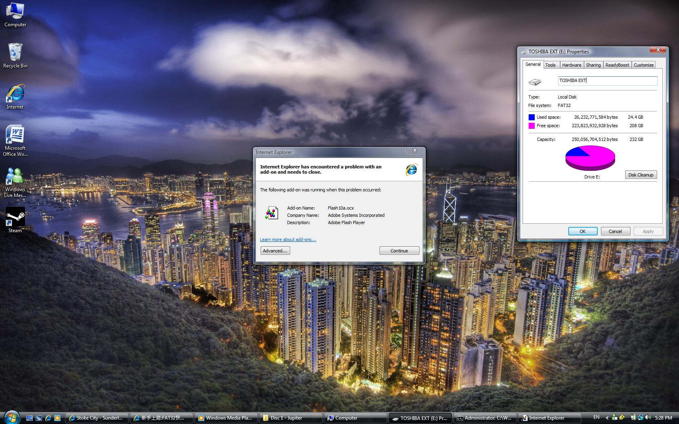Switch to the Hardware tab in Properties

[x=571, y=65]
